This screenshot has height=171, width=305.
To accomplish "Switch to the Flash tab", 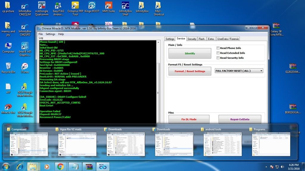I will coord(202,39).
